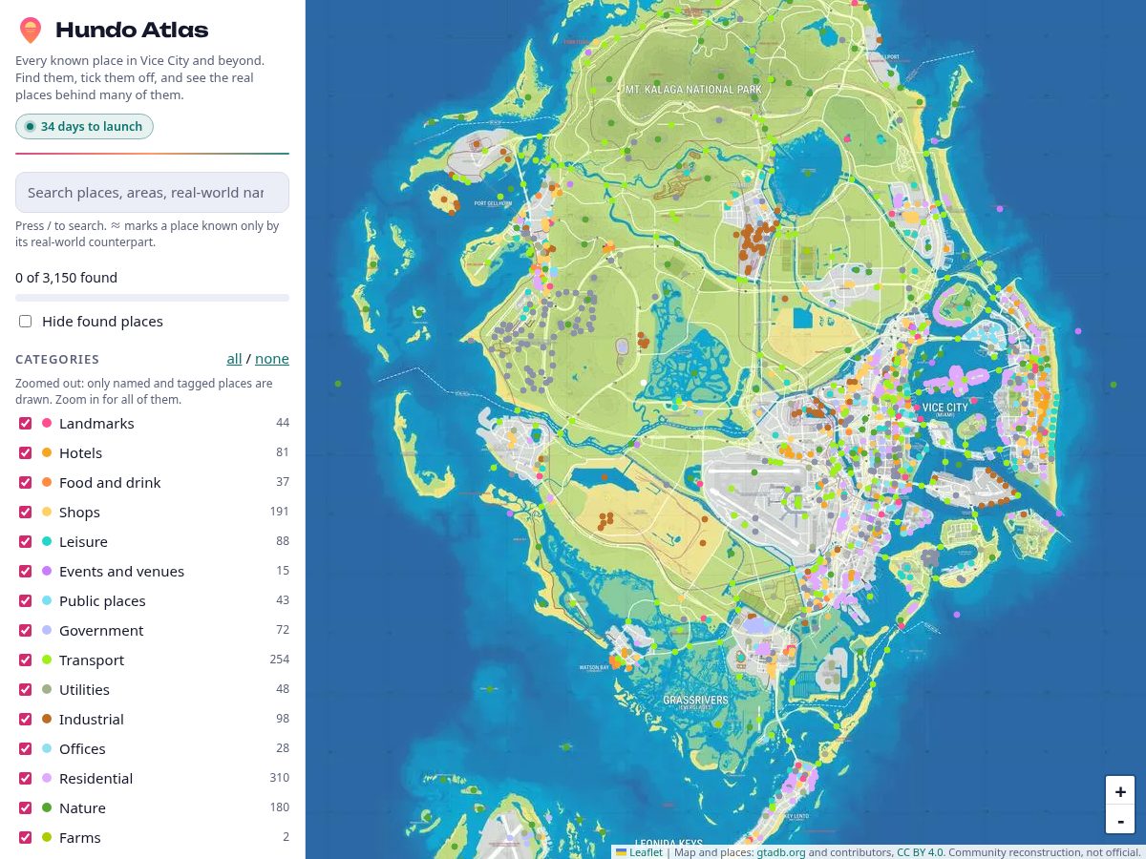This screenshot has height=859, width=1146.
Task: Zoom out the map with minus button
Action: (x=1120, y=819)
